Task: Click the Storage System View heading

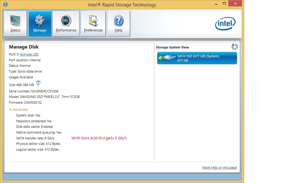Action: (172, 48)
